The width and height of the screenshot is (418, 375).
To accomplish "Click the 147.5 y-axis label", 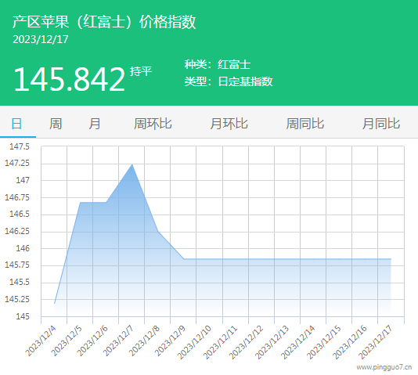I will point(20,146).
